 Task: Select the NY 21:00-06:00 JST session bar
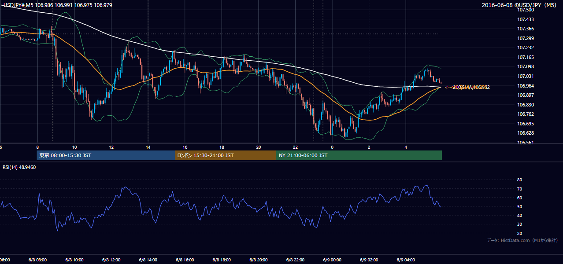359,155
